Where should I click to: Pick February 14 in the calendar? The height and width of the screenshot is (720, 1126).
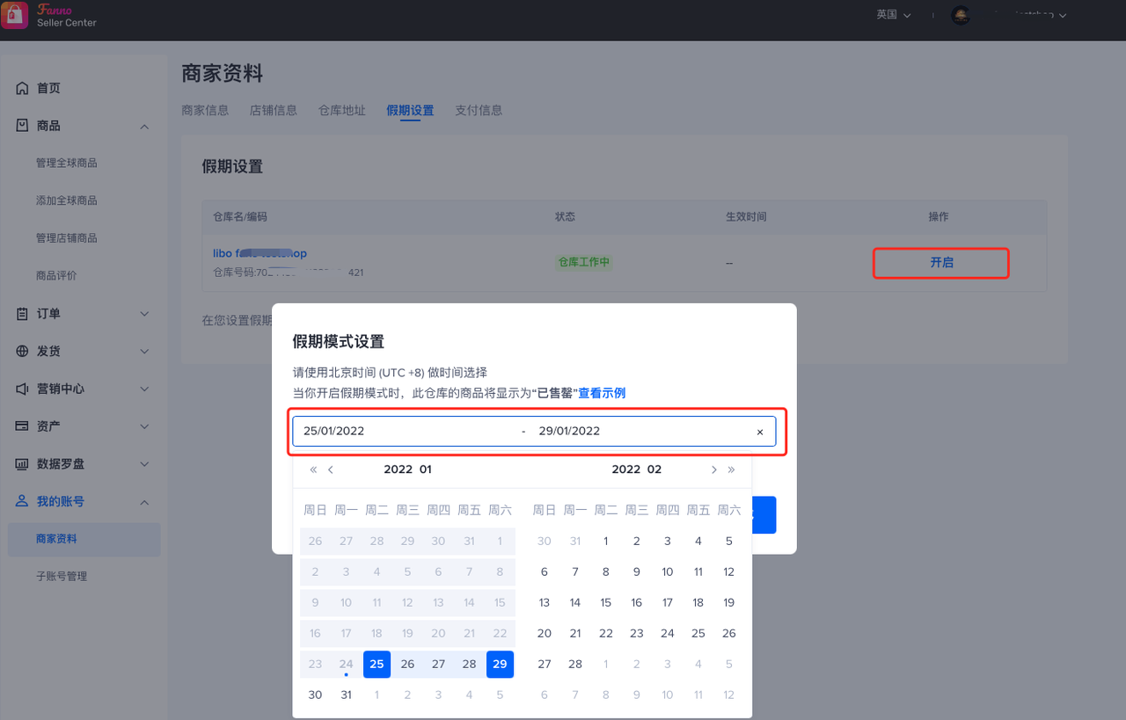click(x=575, y=602)
